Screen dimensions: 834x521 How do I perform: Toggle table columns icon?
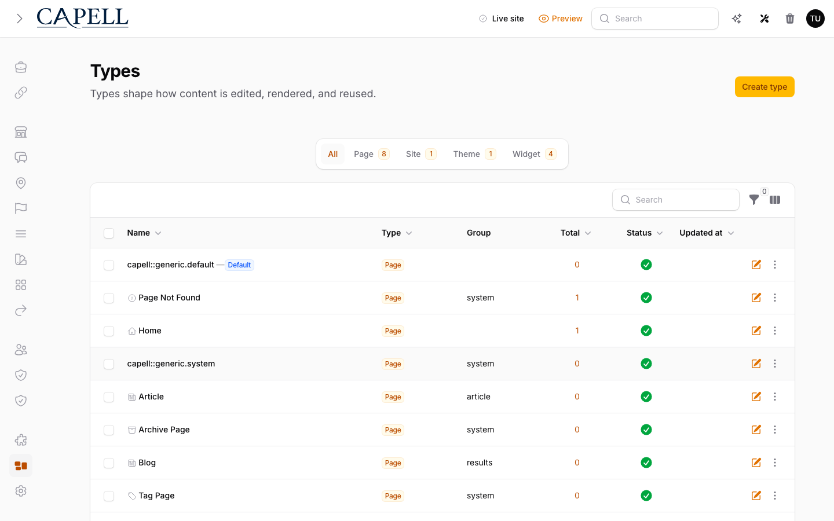click(x=775, y=200)
